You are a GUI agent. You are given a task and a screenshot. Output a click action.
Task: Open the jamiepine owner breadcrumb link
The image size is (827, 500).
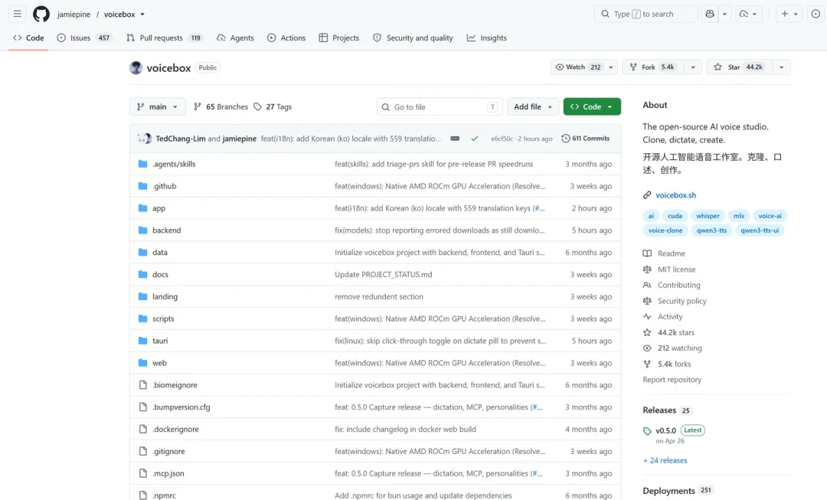pos(74,15)
